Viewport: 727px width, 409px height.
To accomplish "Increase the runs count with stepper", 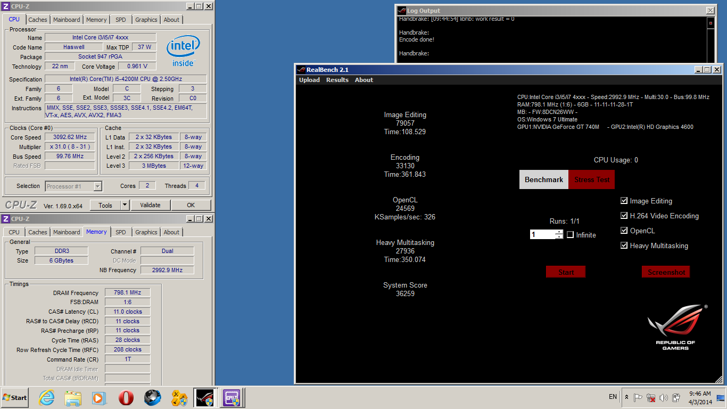I will tap(559, 232).
